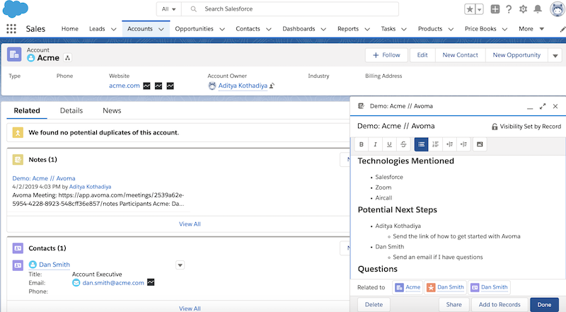
Task: Click the Search Salesforce input field
Action: click(290, 9)
